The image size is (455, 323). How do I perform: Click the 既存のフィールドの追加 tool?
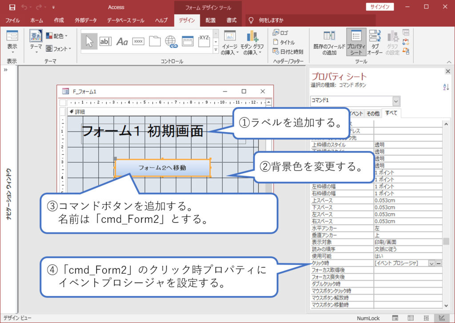pos(329,42)
